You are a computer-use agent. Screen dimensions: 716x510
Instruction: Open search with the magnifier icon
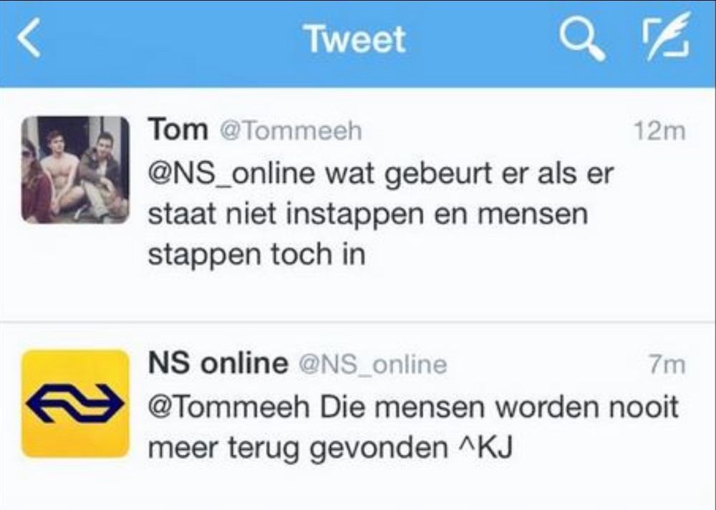(583, 40)
